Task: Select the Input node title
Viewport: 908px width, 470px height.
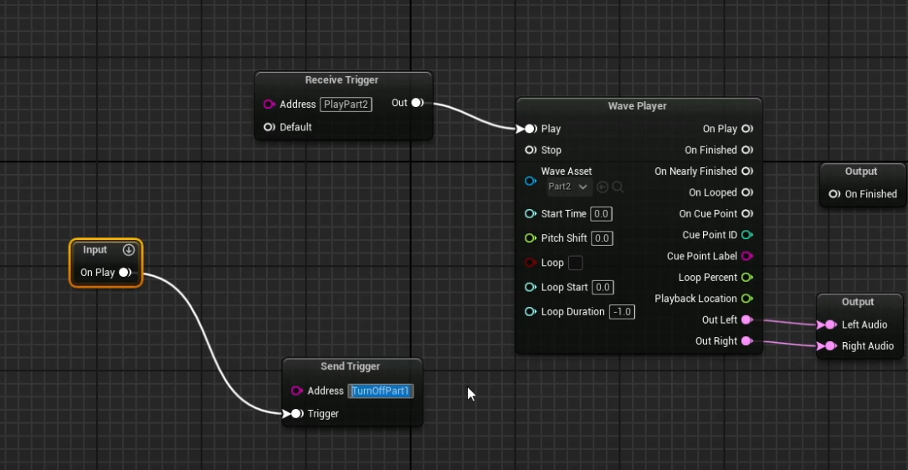Action: [95, 250]
